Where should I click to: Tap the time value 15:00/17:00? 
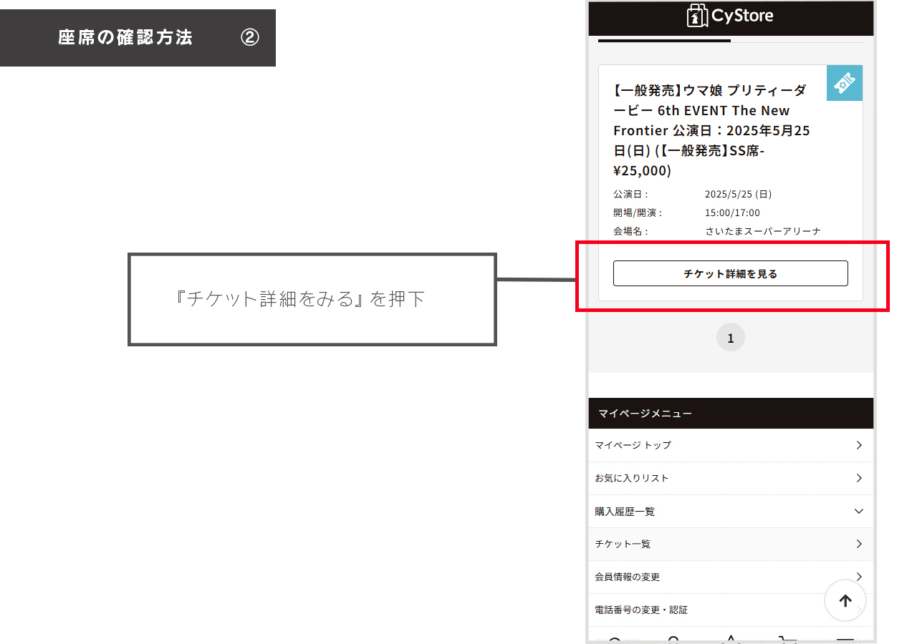coord(732,213)
